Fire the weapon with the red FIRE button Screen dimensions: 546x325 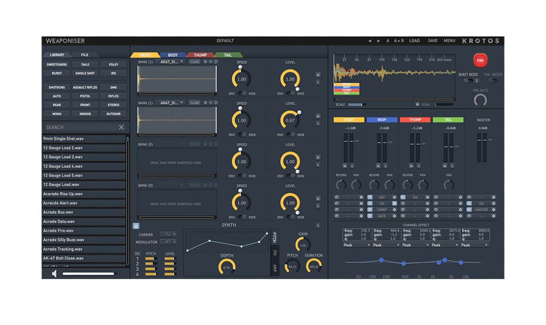click(480, 60)
